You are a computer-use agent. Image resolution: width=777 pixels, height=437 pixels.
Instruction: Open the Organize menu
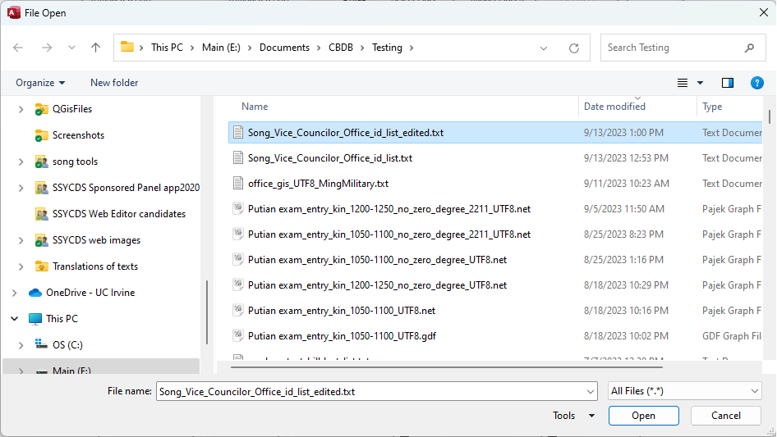(x=40, y=83)
